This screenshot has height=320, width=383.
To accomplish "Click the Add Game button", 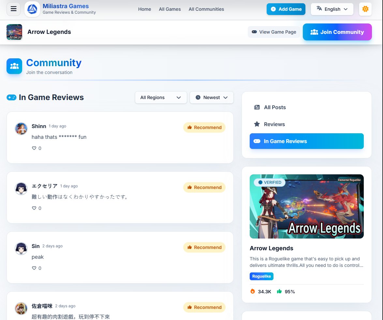I will pyautogui.click(x=286, y=9).
